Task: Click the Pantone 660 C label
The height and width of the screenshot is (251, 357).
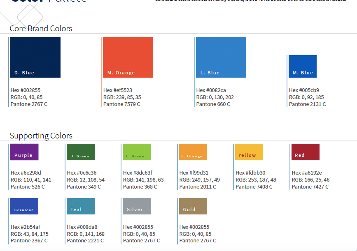Action: tap(213, 104)
